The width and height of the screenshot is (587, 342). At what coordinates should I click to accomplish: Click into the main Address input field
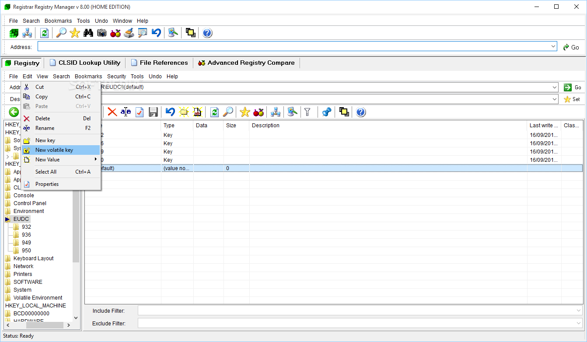pos(294,46)
